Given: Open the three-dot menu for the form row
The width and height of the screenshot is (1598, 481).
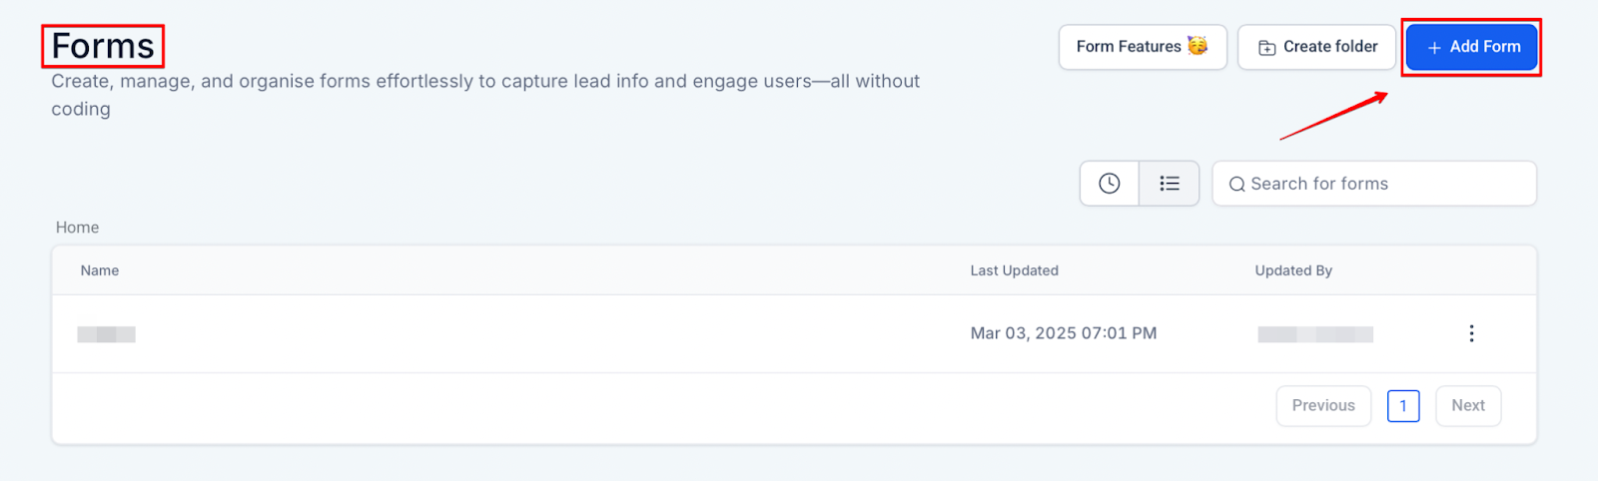Looking at the screenshot, I should (1471, 333).
